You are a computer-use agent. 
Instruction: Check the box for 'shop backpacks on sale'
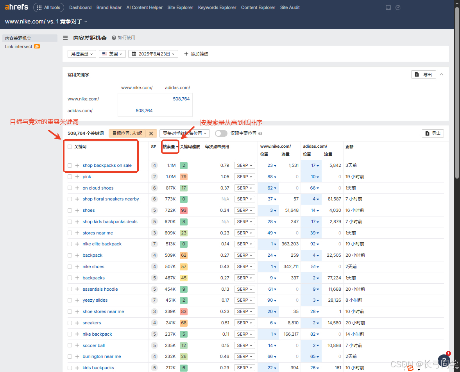coord(70,165)
